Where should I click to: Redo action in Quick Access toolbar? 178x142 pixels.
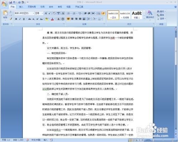click(19, 2)
